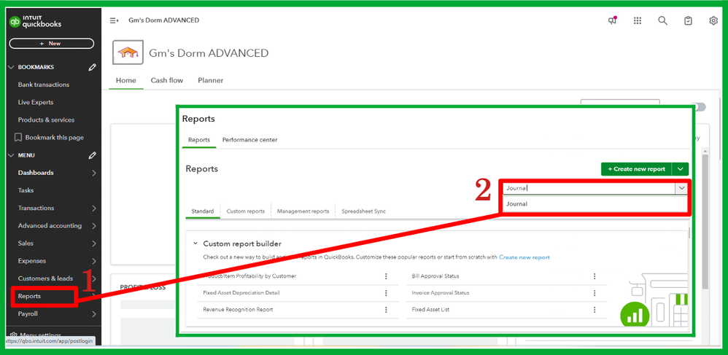Viewport: 728px width, 355px height.
Task: Expand the Advanced accounting submenu arrow
Action: click(x=94, y=226)
